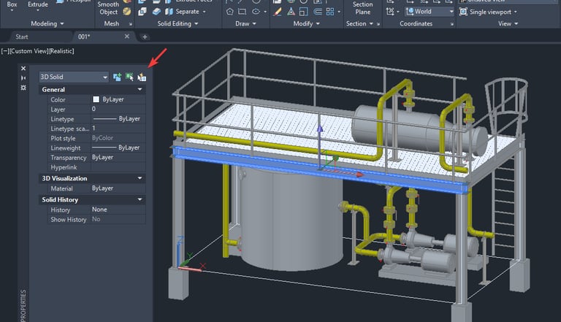Open Quick Select from the Properties palette
This screenshot has height=322, width=561.
click(x=142, y=77)
